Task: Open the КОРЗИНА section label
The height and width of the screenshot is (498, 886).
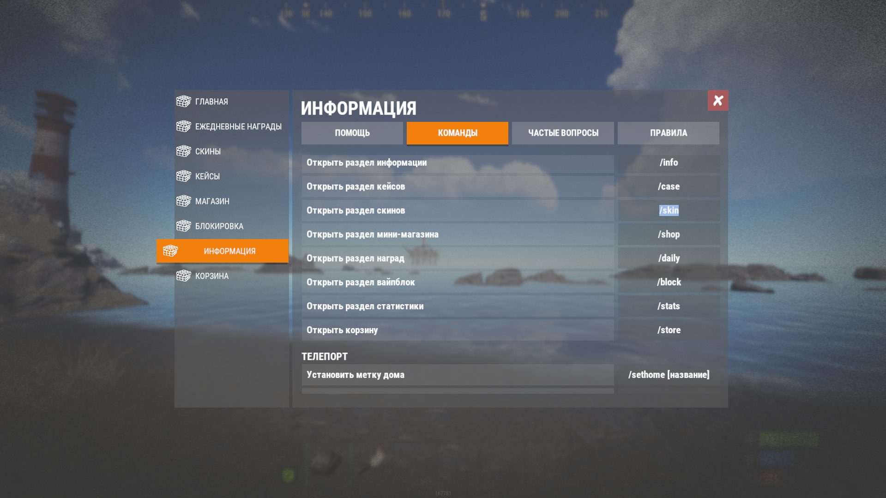Action: click(211, 276)
